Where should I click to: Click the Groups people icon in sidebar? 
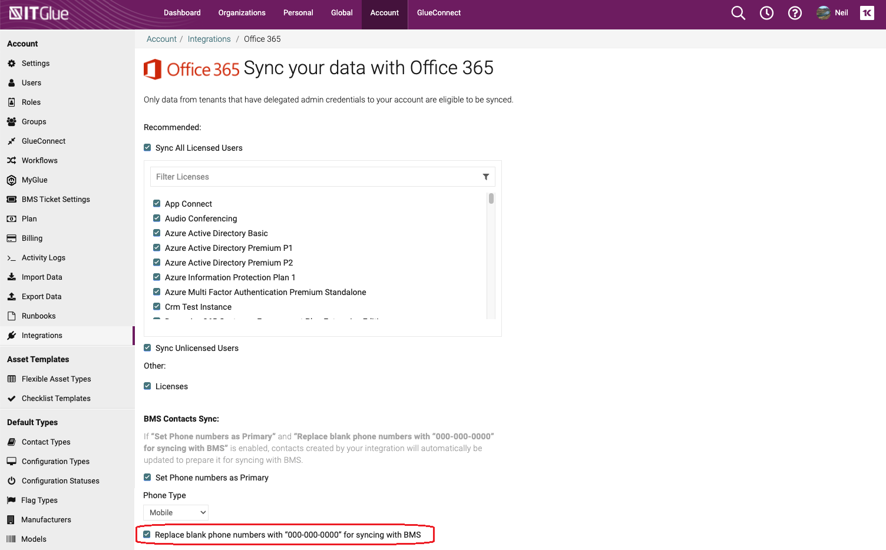click(11, 122)
